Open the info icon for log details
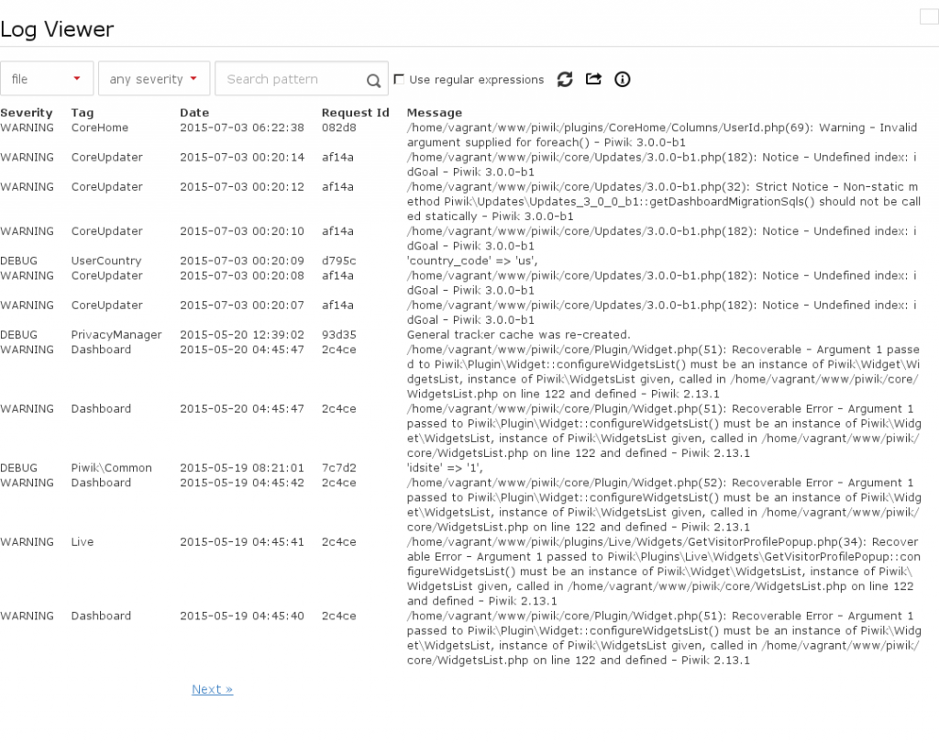Image resolution: width=939 pixels, height=745 pixels. (x=622, y=80)
